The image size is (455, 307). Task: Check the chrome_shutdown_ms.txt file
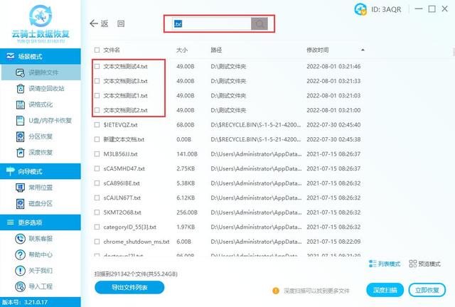pyautogui.click(x=97, y=242)
